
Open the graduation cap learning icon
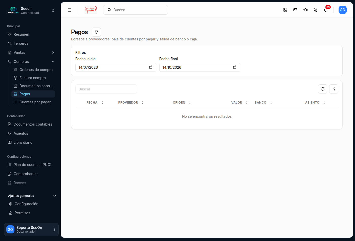[305, 10]
